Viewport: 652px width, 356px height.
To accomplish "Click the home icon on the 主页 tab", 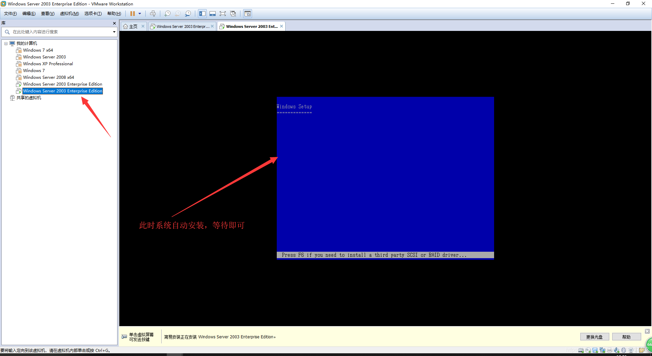I will pos(125,26).
